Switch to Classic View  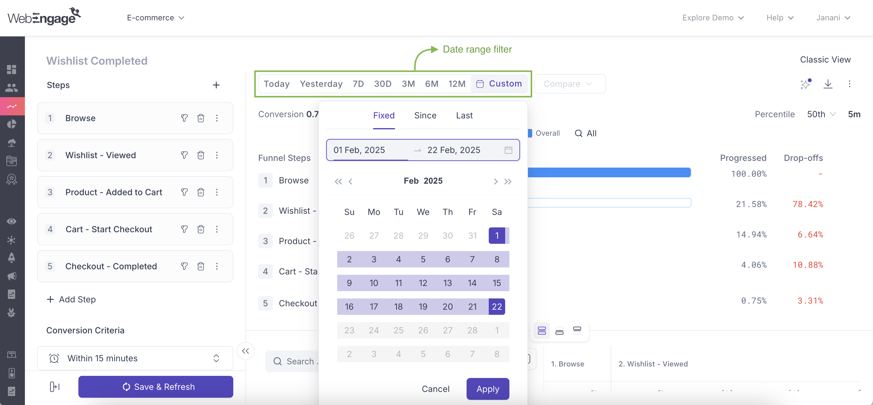click(825, 60)
